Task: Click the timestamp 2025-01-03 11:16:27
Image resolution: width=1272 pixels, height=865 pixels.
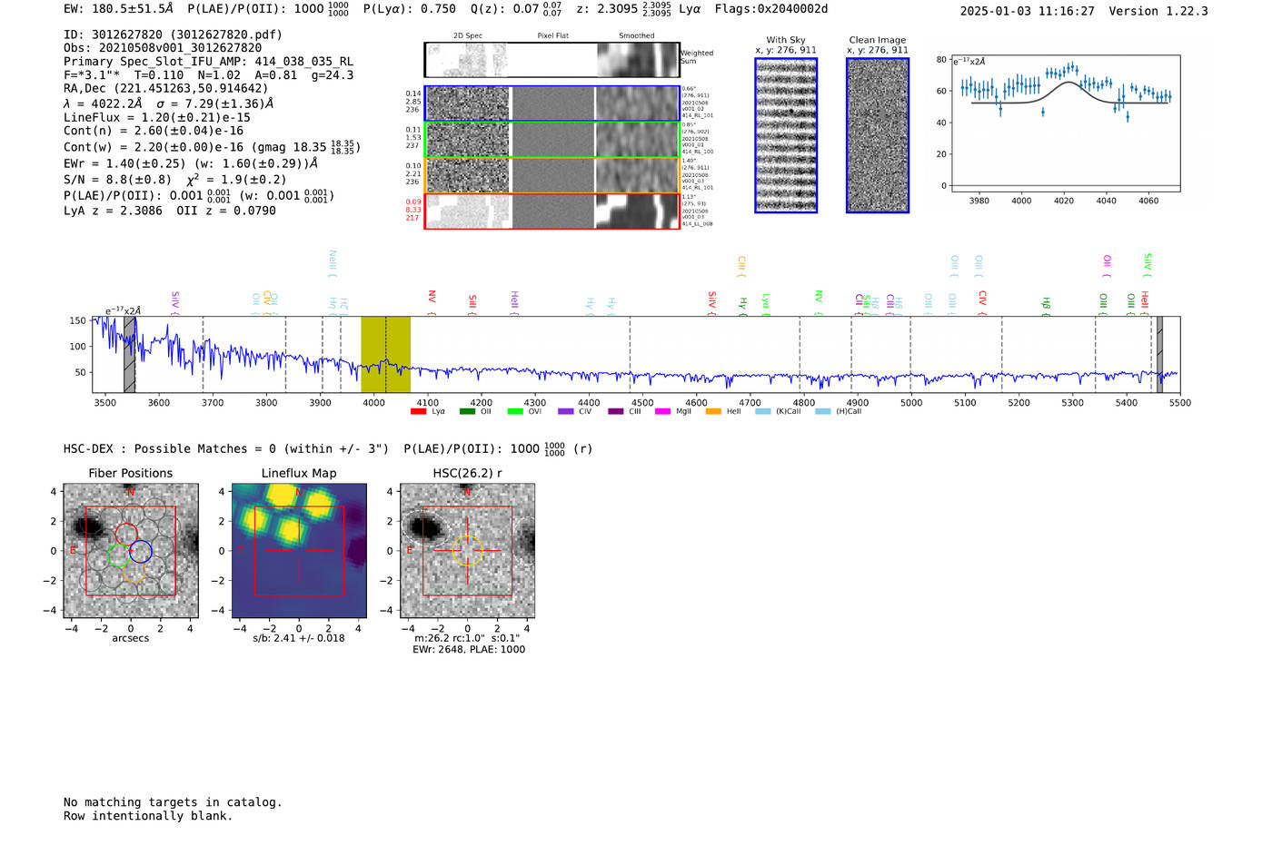Action: [1027, 11]
